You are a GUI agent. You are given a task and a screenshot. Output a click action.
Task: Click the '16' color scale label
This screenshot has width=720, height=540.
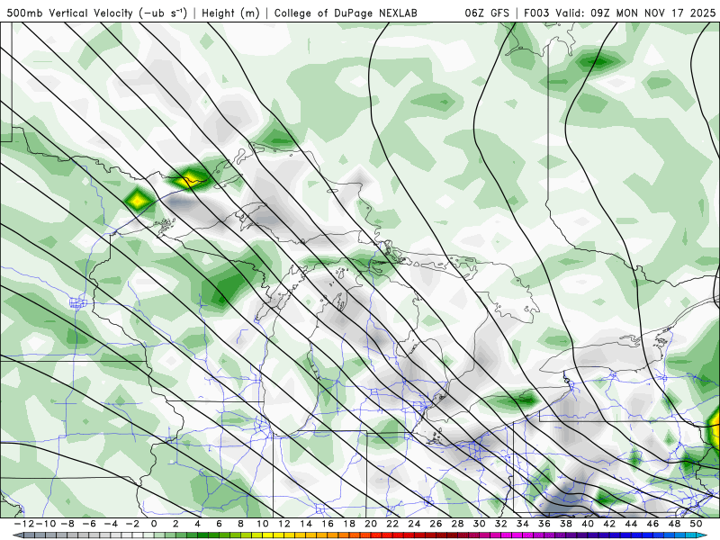pyautogui.click(x=328, y=524)
